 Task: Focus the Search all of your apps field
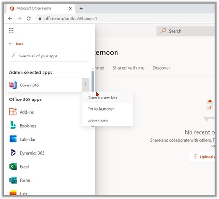tap(48, 56)
